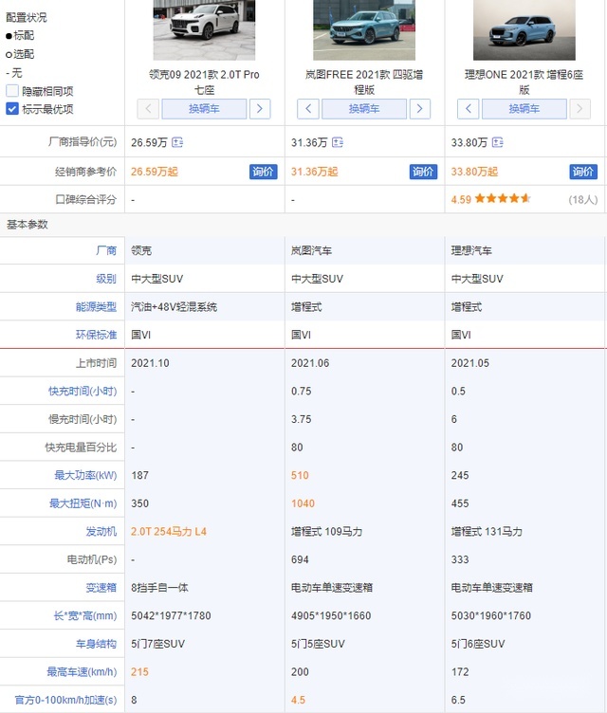This screenshot has height=713, width=607.
Task: Click the 级别 parameter label
Action: [106, 279]
